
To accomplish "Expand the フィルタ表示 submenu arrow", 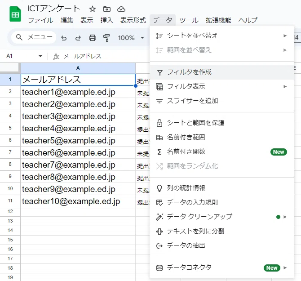I will click(285, 87).
